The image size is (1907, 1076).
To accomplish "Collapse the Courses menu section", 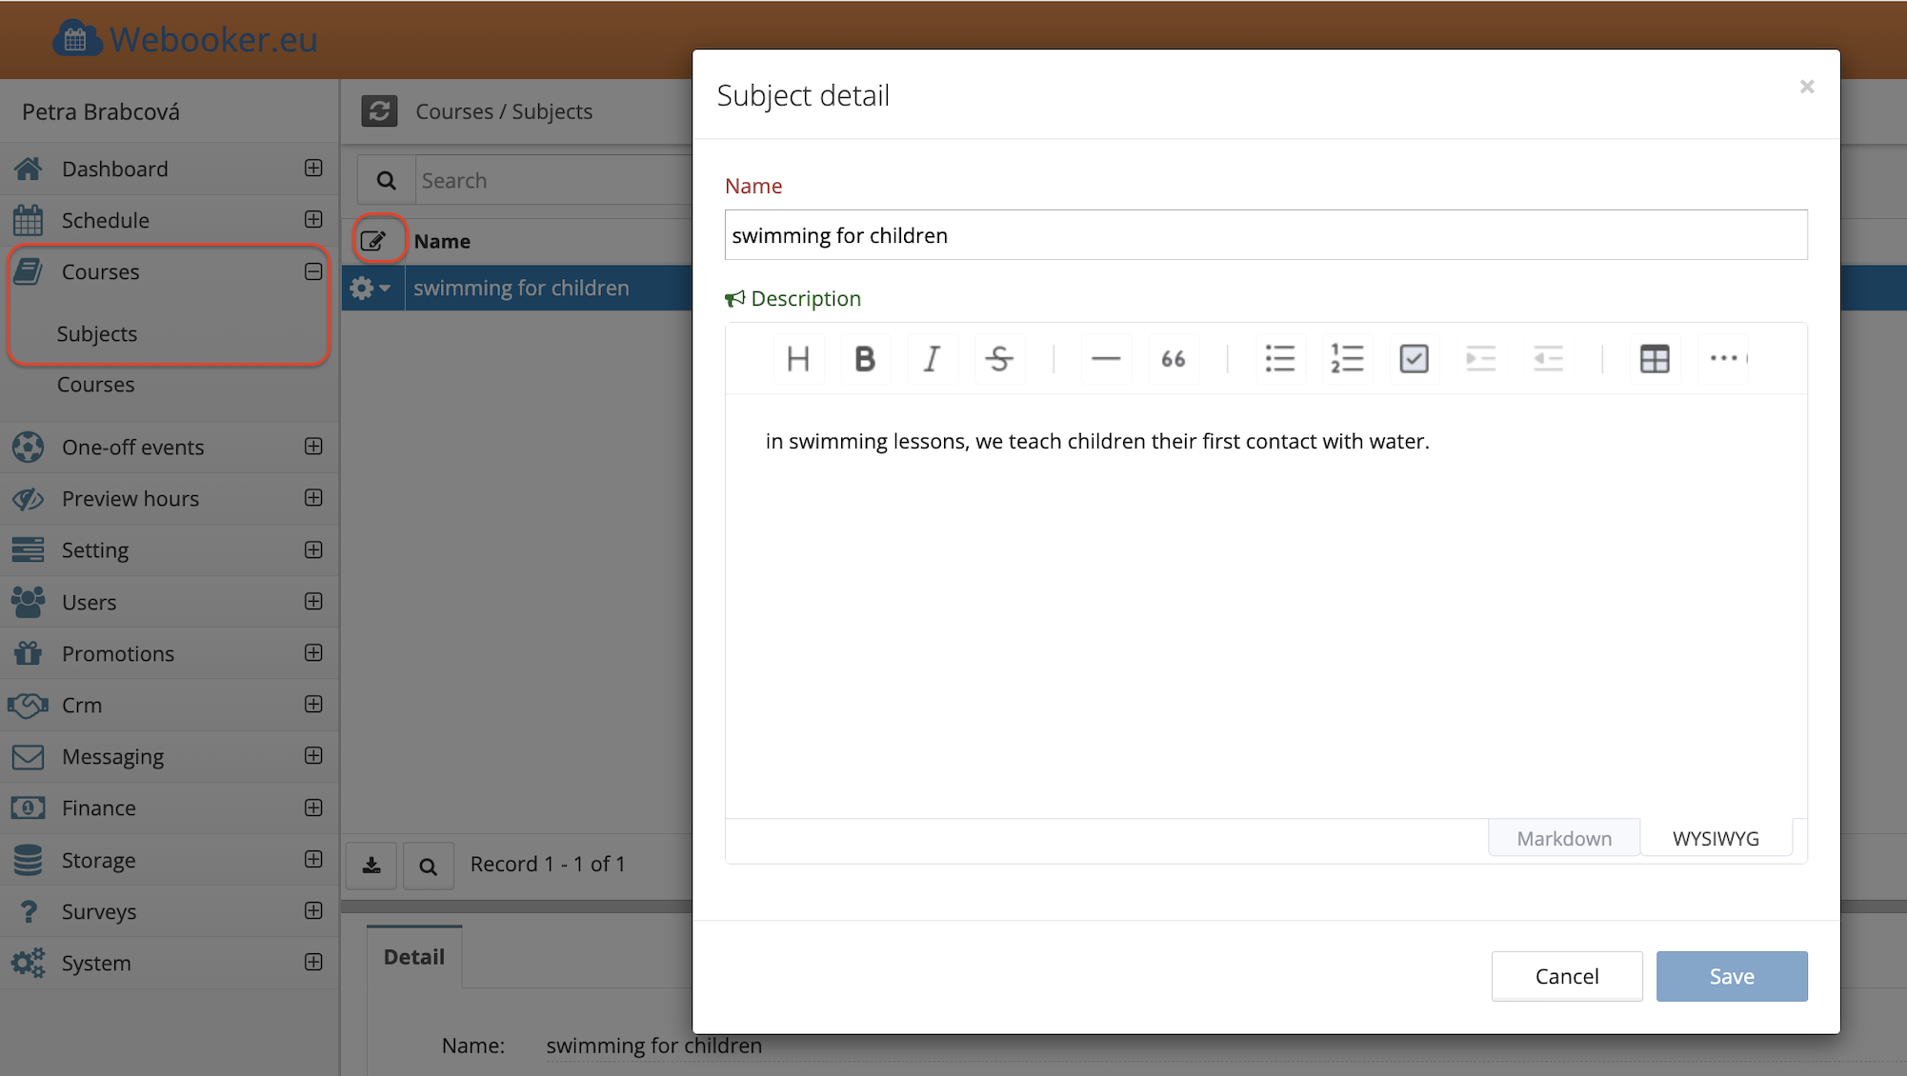I will [312, 271].
